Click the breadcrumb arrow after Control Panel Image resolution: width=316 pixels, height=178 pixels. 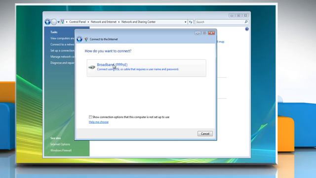click(x=88, y=22)
